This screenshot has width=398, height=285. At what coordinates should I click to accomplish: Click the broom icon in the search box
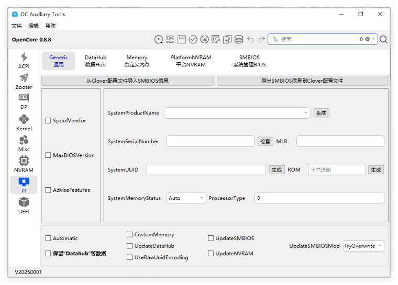pos(275,39)
